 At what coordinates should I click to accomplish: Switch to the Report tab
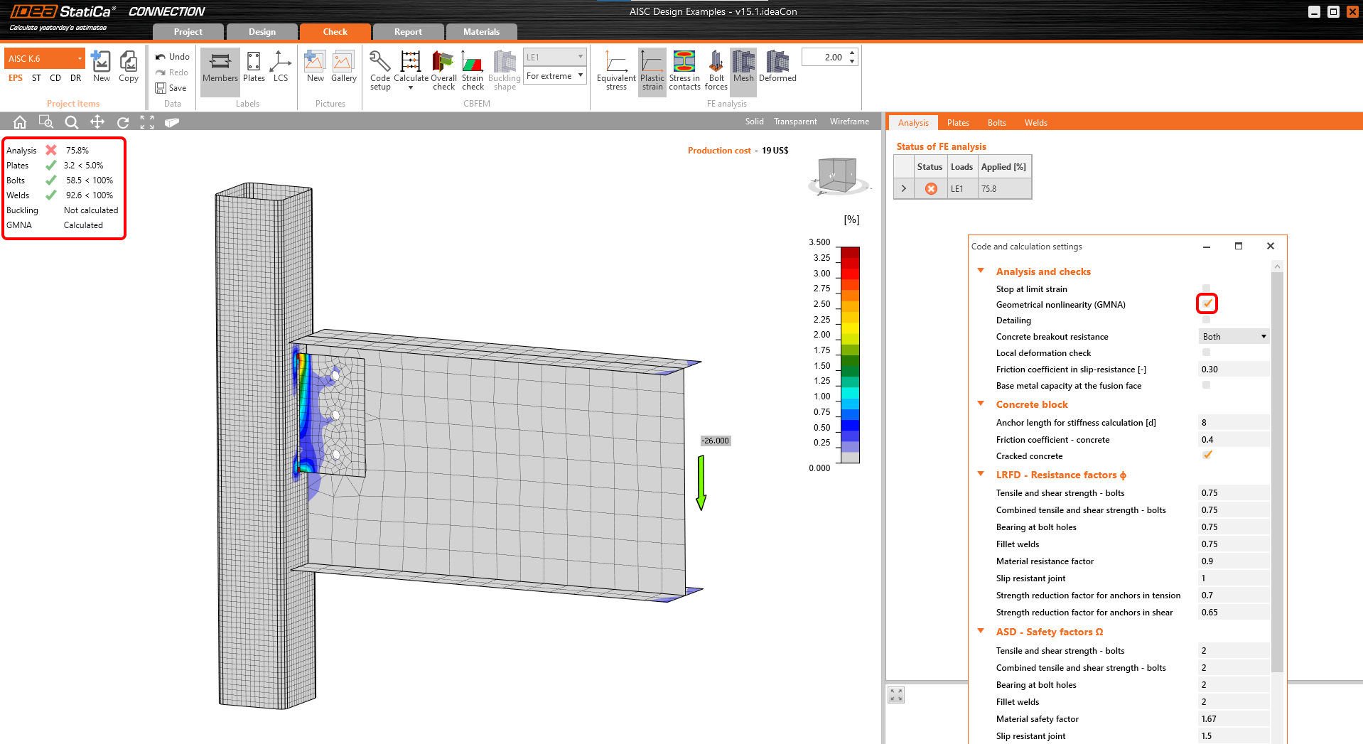click(408, 32)
